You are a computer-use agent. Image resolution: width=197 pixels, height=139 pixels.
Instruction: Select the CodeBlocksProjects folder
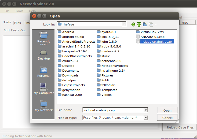pos(75,56)
